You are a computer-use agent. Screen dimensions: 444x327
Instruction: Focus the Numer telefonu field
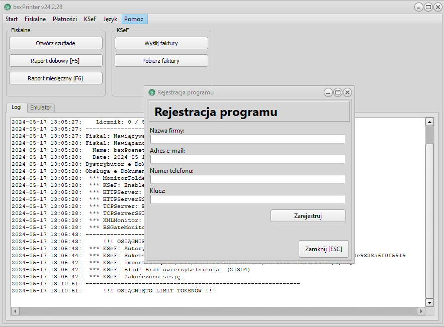(247, 179)
